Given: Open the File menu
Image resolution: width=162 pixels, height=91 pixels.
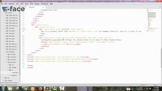Looking at the screenshot, I should (x=2, y=4).
